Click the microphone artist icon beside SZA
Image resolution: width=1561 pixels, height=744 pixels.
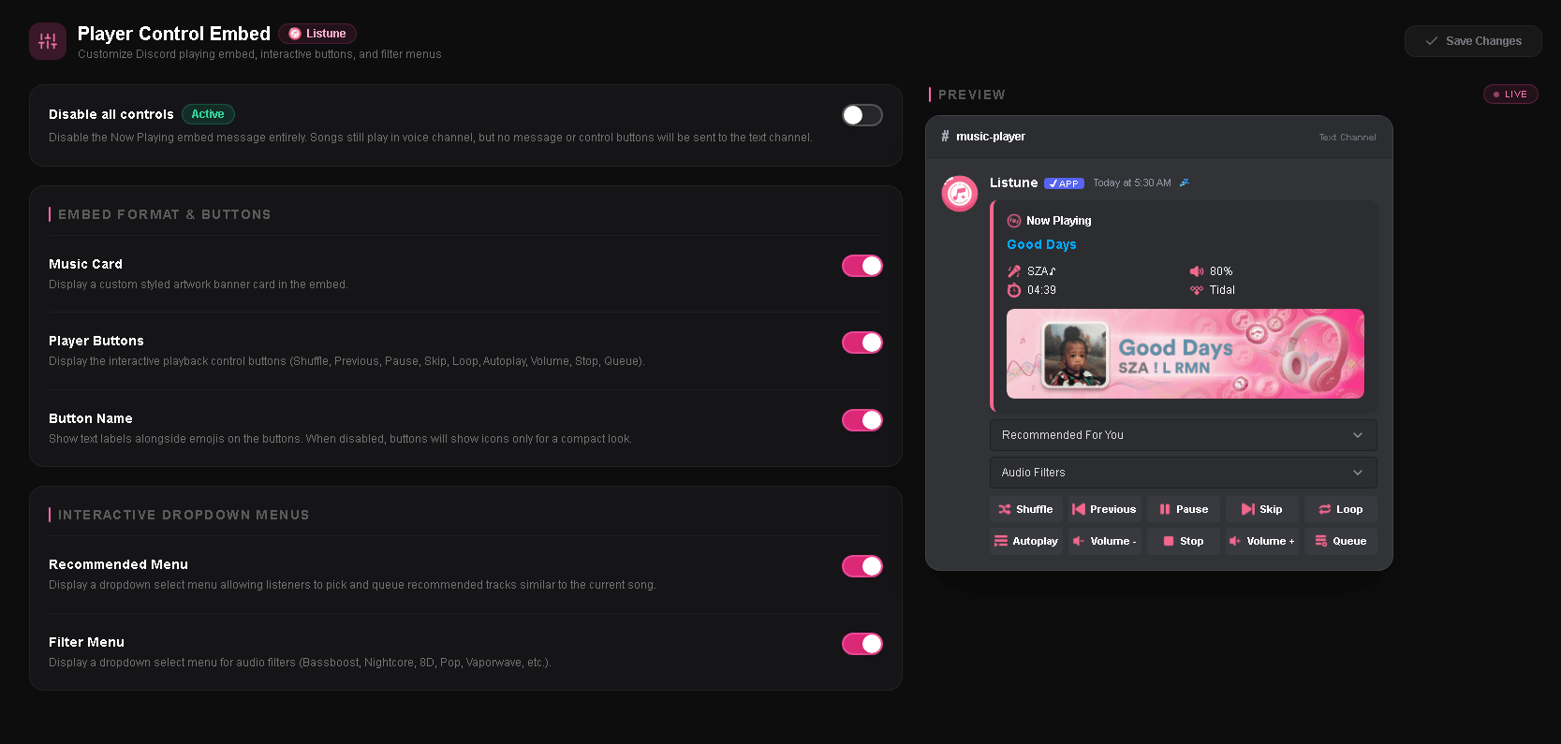point(1013,271)
